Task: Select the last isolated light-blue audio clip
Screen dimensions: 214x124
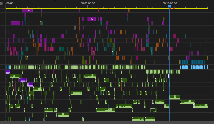Action: (207, 67)
